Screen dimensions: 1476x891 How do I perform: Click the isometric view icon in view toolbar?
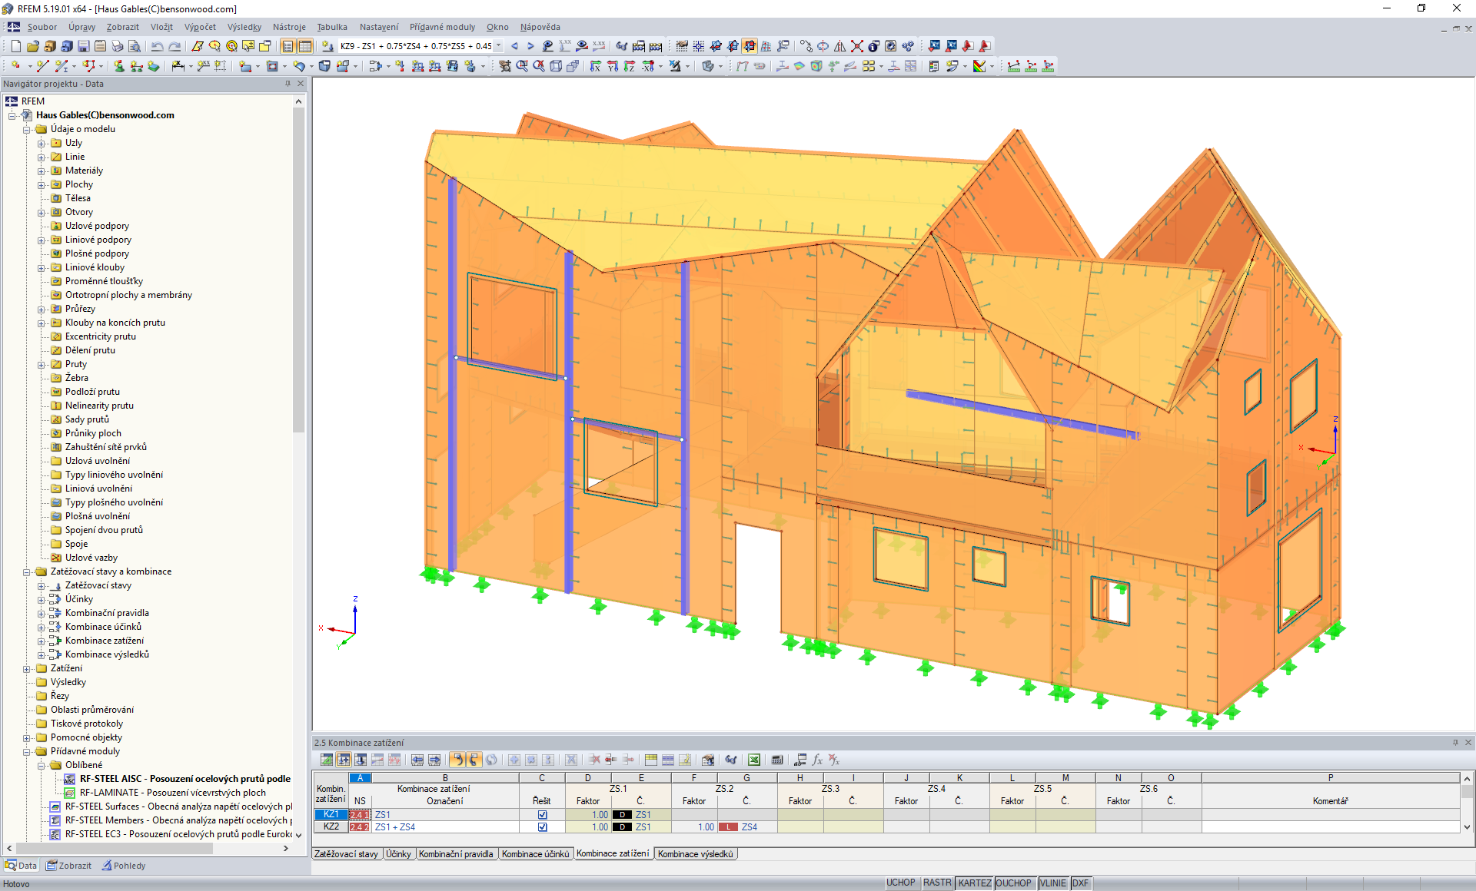point(556,66)
